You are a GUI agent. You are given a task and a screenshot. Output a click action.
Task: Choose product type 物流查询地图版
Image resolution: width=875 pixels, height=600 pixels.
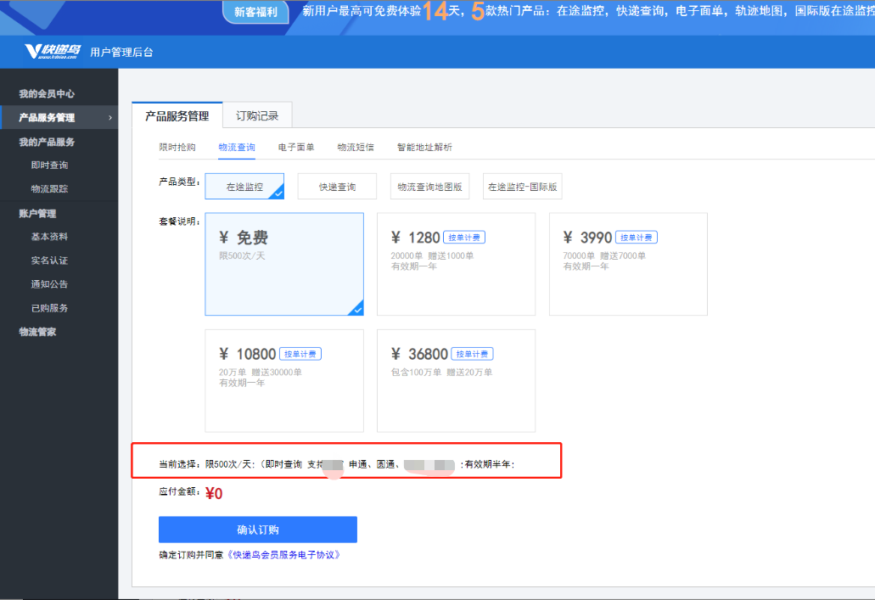coord(429,187)
